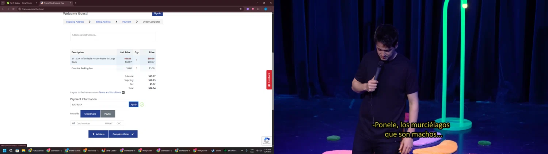Image resolution: width=548 pixels, height=154 pixels.
Task: Select Credit Card payment method
Action: [90, 114]
